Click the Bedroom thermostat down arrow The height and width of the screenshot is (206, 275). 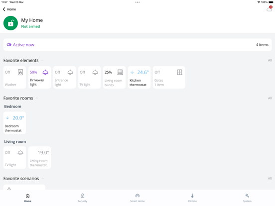tap(7, 118)
